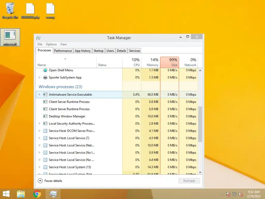Click the process list scrollbar thumb
This screenshot has height=199, width=265.
pos(200,124)
